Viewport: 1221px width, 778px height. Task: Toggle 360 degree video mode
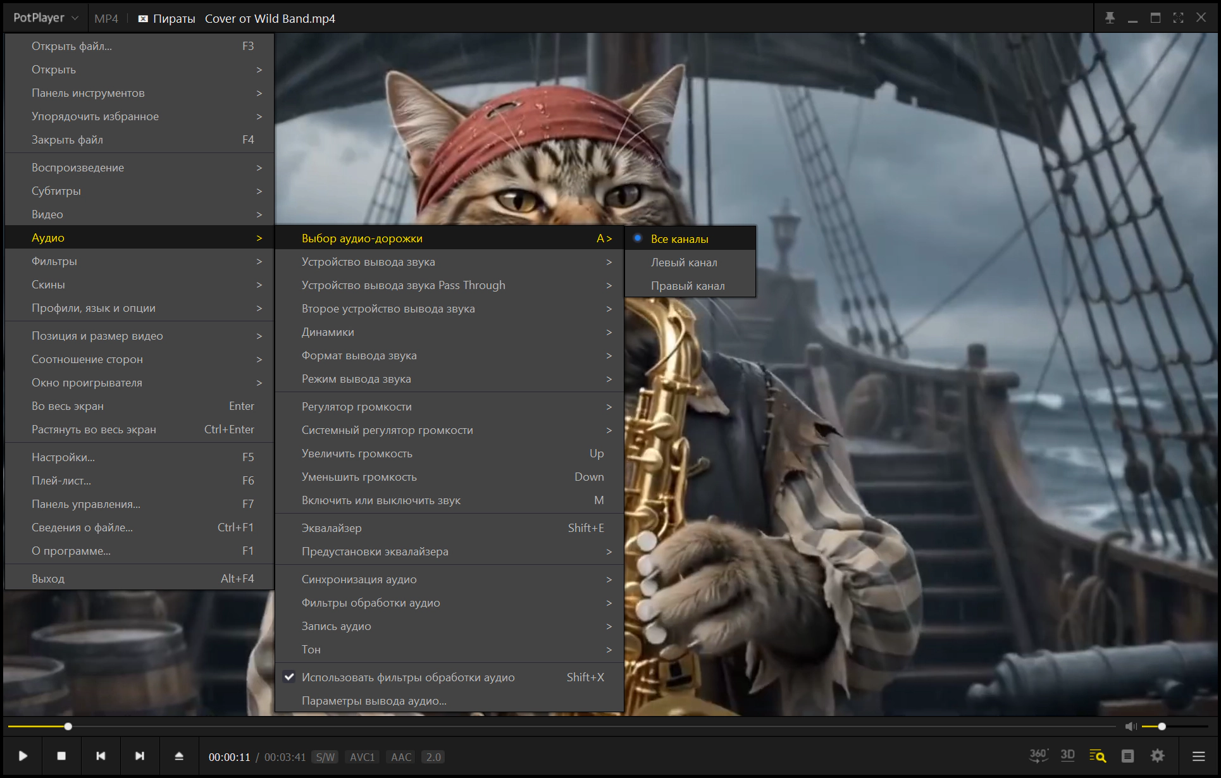(1038, 755)
